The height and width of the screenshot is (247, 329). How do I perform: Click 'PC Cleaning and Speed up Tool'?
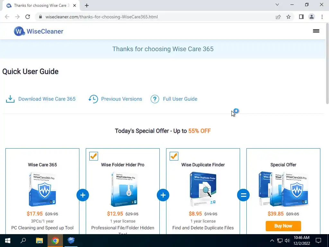42,228
